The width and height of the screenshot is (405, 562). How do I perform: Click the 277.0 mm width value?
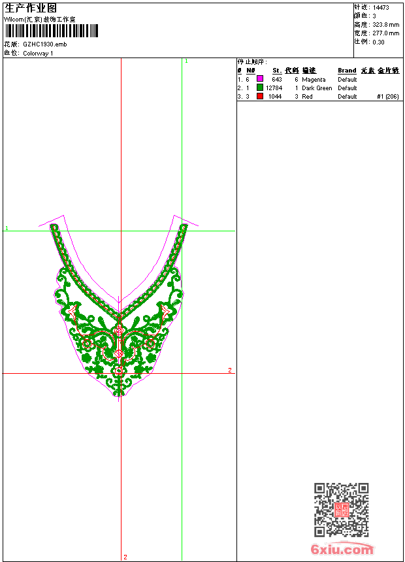click(x=385, y=33)
